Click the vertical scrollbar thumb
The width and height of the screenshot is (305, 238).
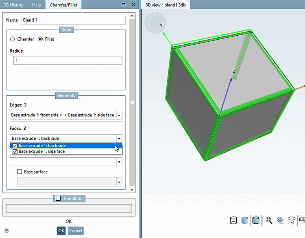pos(132,102)
